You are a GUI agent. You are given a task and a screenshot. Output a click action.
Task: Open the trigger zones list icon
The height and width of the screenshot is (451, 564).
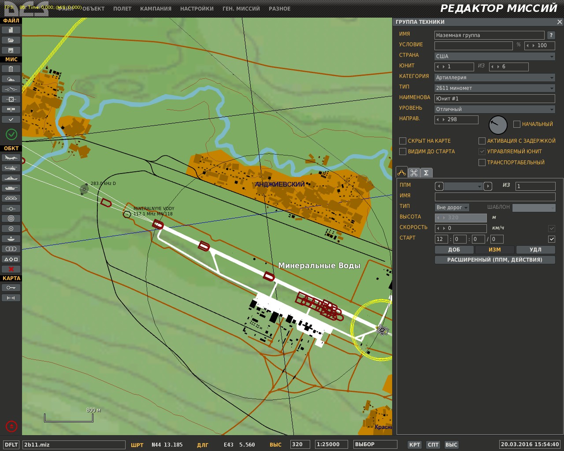coord(11,99)
